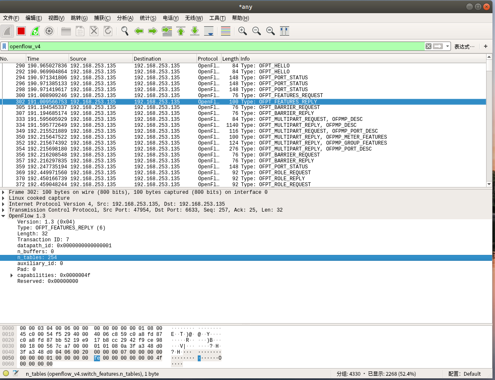Restart the current capture
Screen dimensions: 495x380
[35, 31]
